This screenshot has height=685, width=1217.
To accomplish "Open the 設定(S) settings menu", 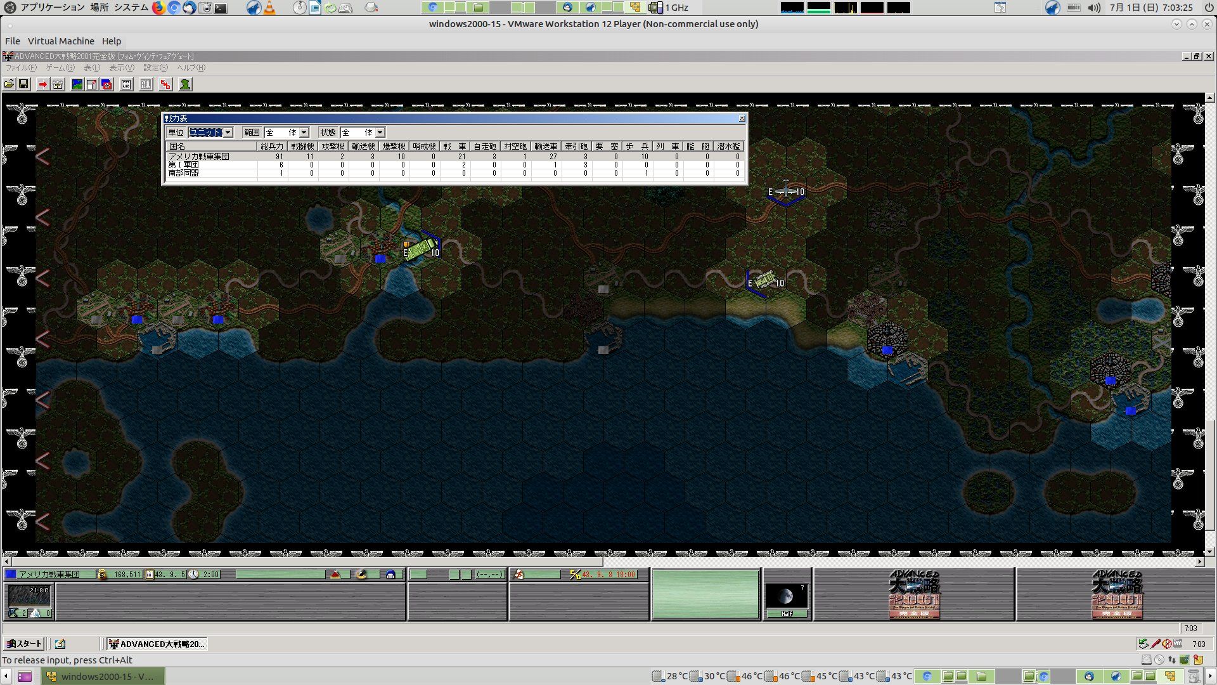I will 155,68.
